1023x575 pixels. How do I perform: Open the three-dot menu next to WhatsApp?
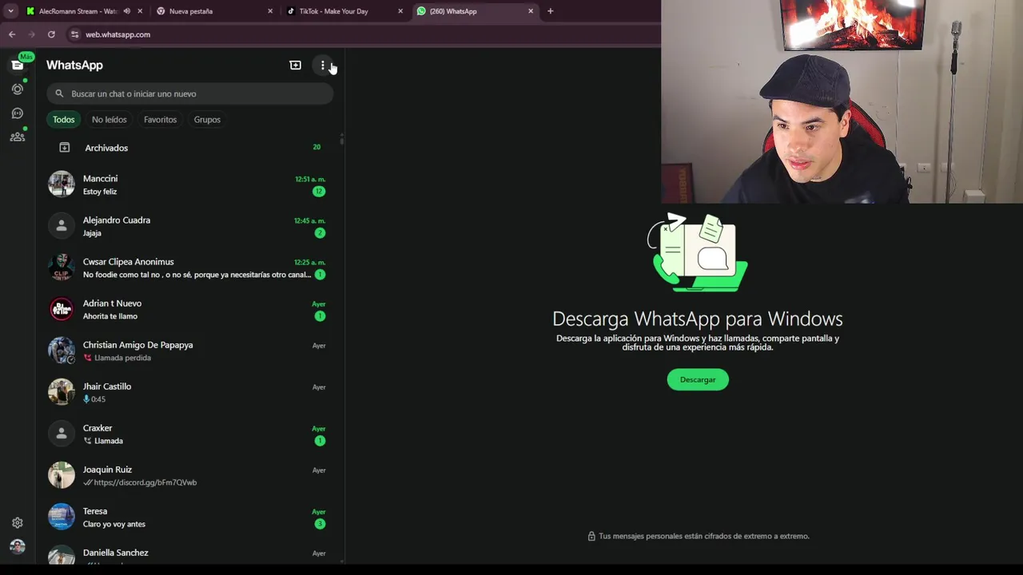pos(322,65)
